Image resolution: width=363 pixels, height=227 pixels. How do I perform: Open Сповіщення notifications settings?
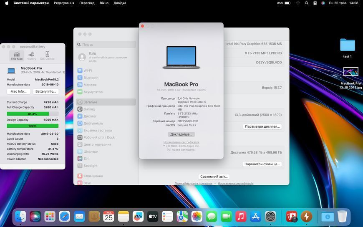tap(106, 176)
